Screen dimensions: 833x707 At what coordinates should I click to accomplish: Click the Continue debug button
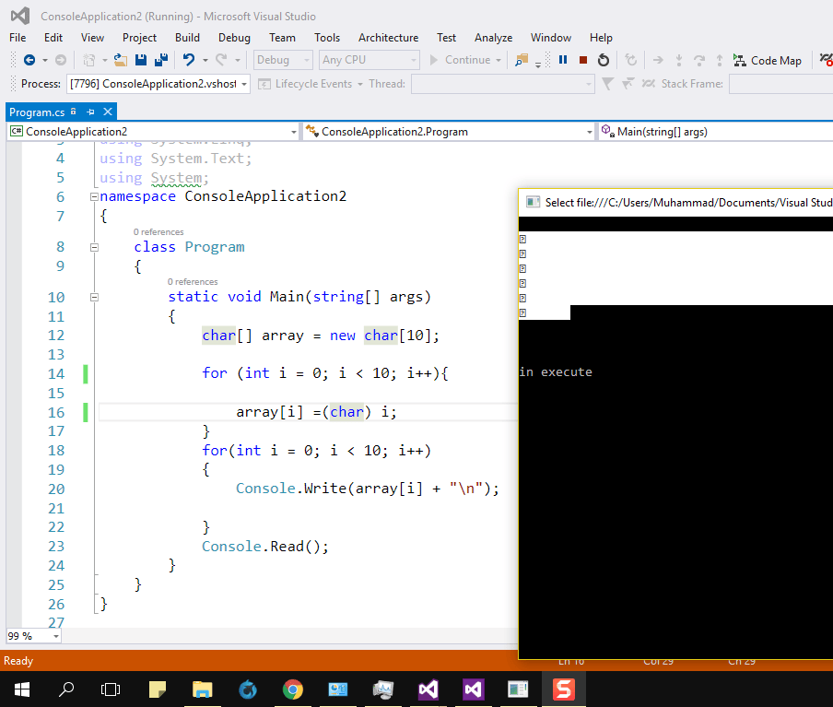460,60
